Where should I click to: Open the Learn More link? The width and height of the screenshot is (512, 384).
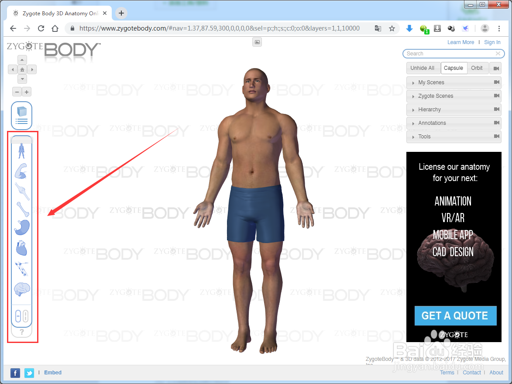(460, 42)
